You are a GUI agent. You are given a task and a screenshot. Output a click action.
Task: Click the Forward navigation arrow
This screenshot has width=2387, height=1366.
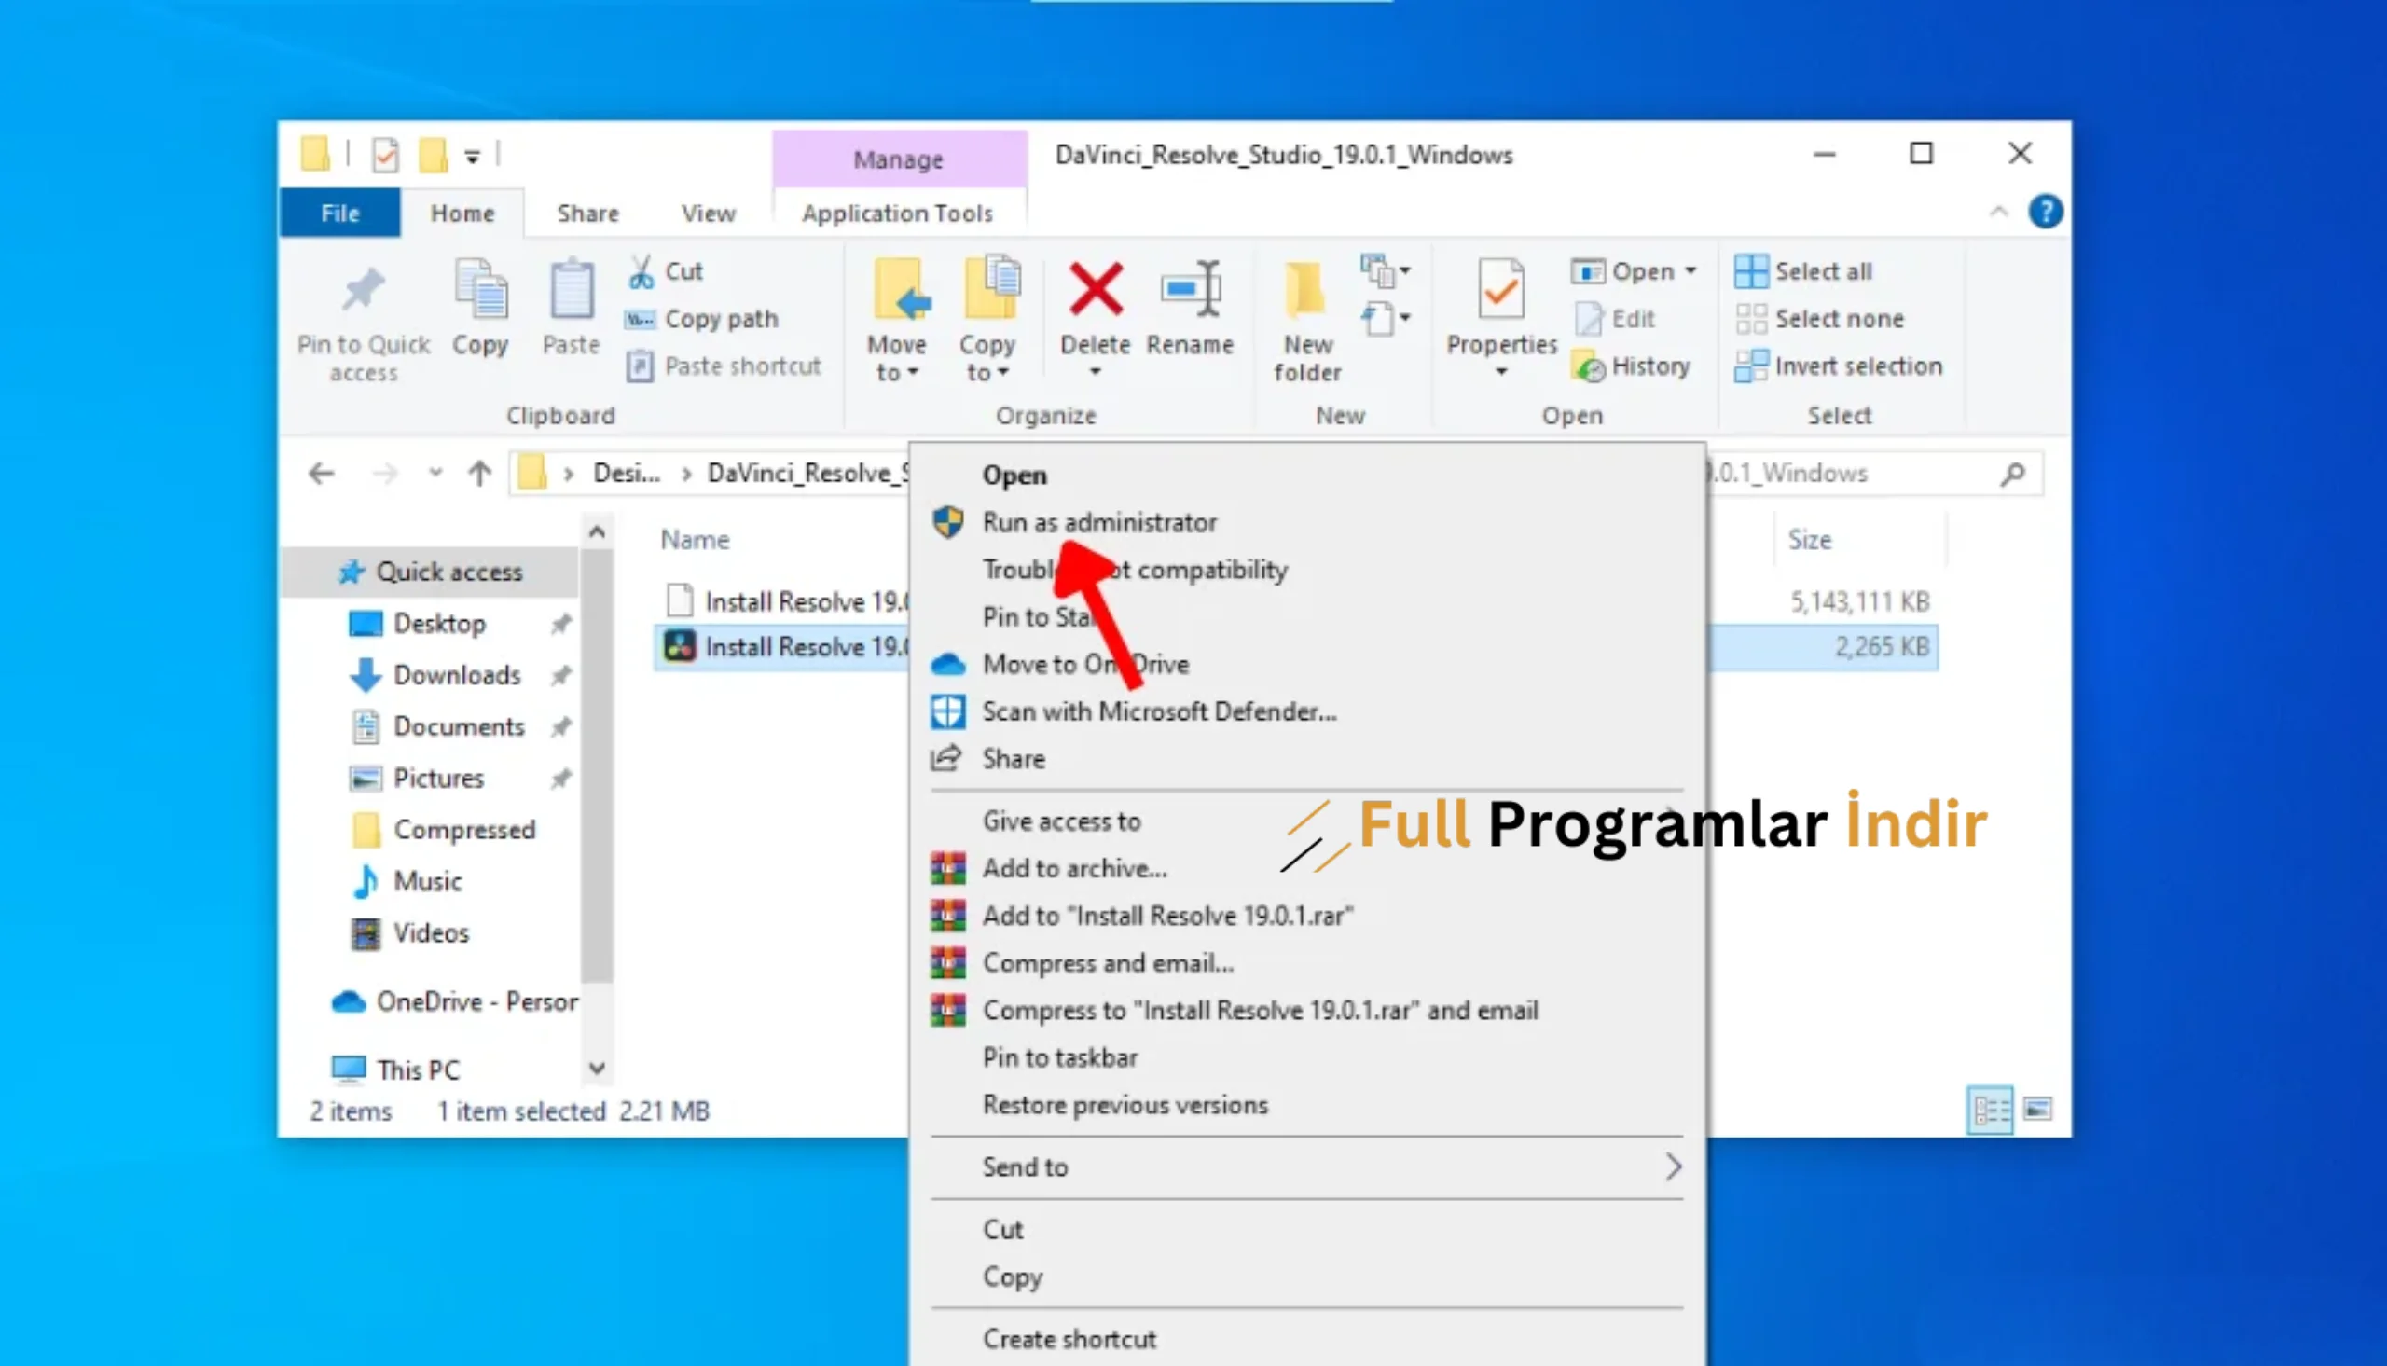[x=384, y=474]
